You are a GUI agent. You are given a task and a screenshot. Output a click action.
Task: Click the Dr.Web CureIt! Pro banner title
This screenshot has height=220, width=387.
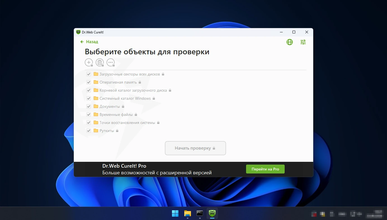(124, 166)
